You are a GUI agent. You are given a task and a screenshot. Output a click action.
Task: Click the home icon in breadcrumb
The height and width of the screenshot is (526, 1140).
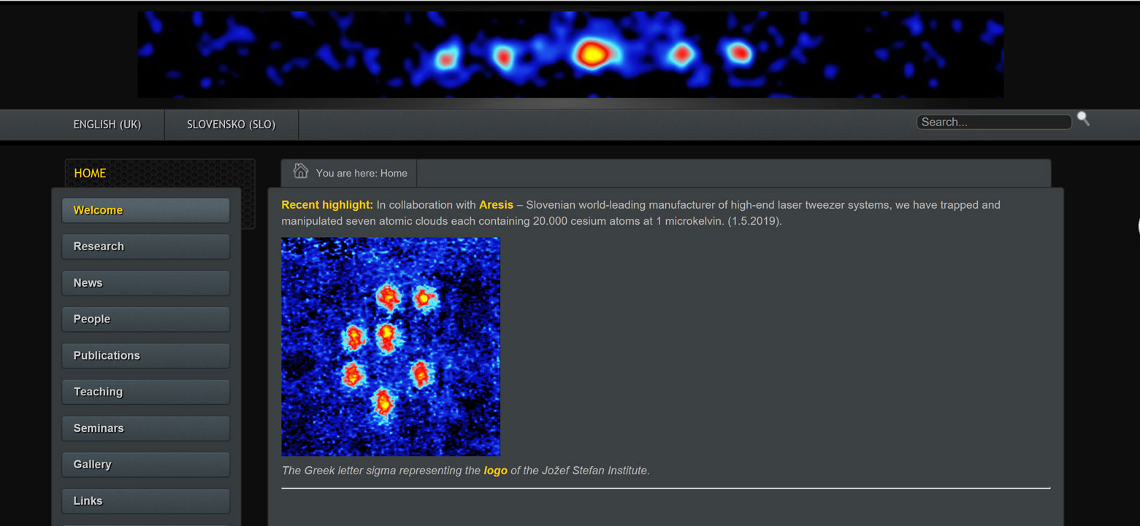(300, 171)
